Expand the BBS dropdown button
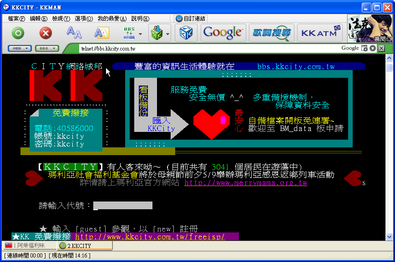The width and height of the screenshot is (395, 262). (47, 48)
